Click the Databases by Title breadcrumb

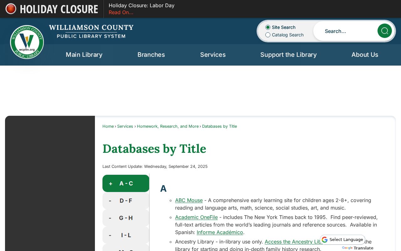[219, 126]
